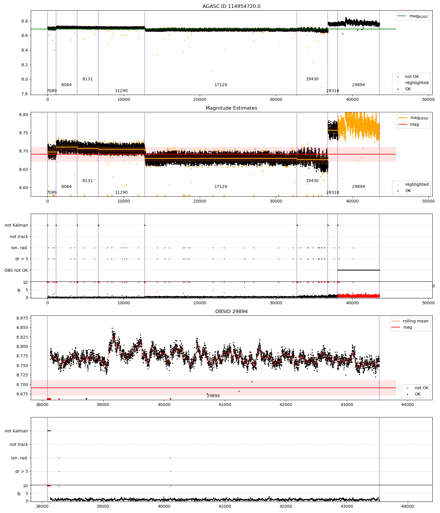Click the '8.725' y-axis tick label
The image size is (440, 513).
(x=22, y=375)
